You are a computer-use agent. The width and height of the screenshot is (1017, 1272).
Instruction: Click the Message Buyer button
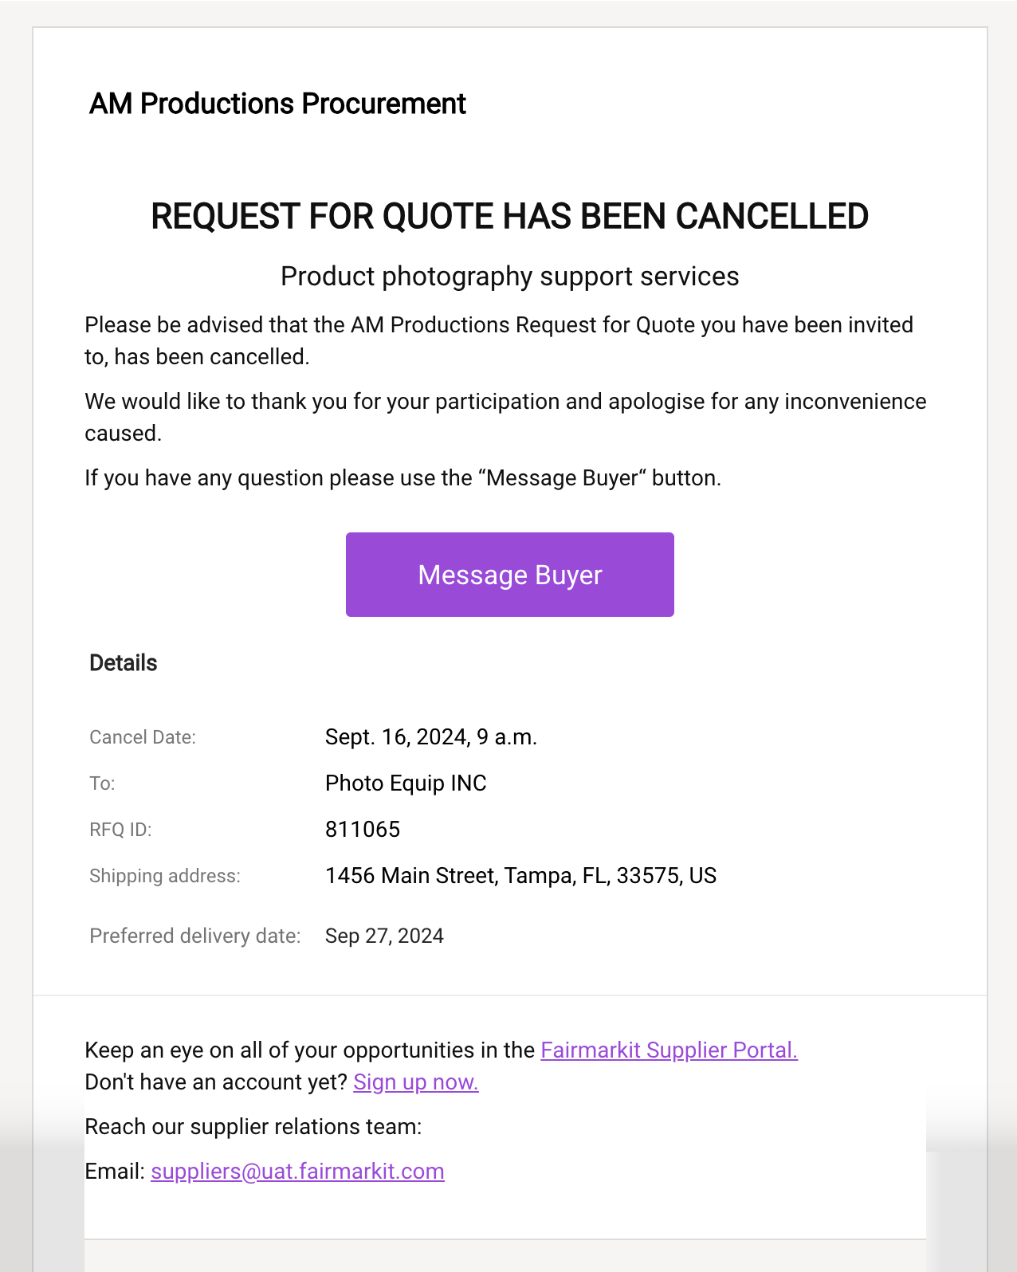pyautogui.click(x=510, y=575)
